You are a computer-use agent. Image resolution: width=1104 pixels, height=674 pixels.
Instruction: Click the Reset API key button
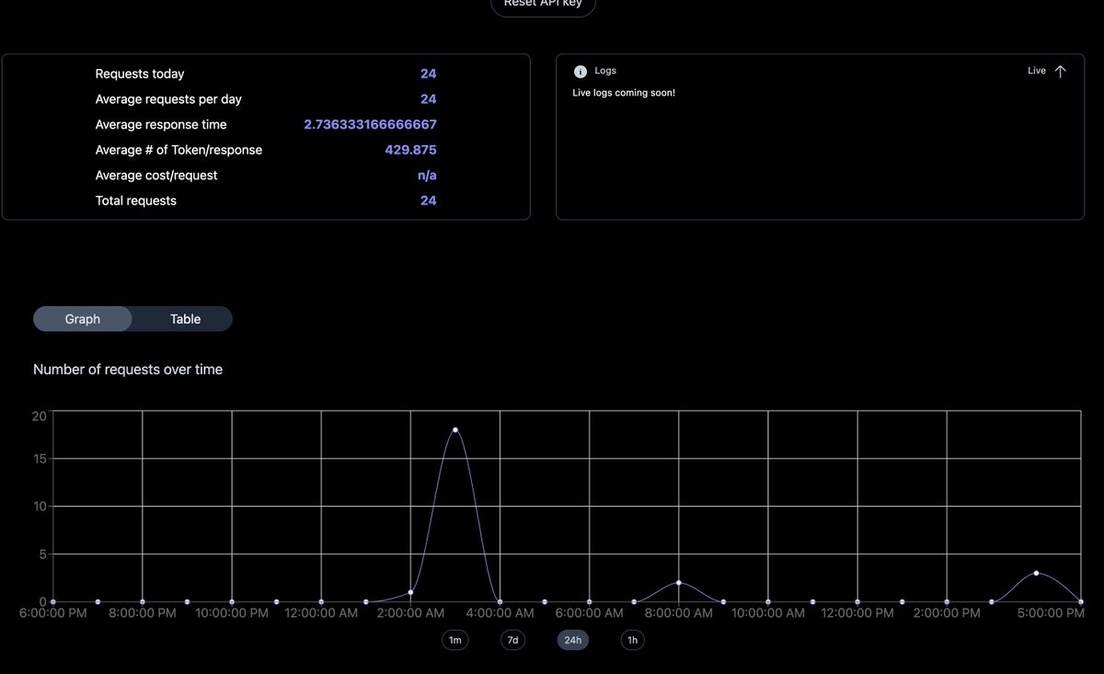544,5
